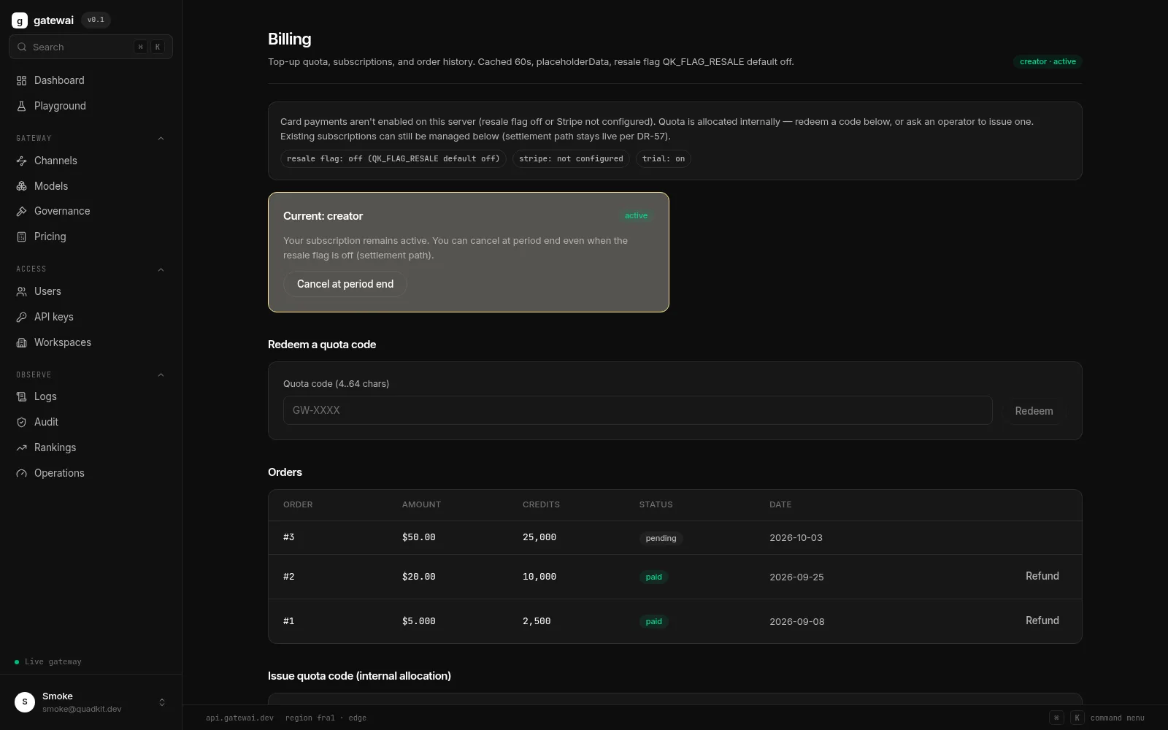Image resolution: width=1168 pixels, height=730 pixels.
Task: Refund order #1
Action: point(1042,620)
